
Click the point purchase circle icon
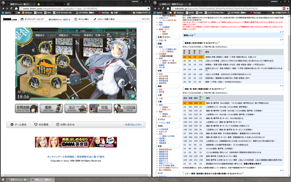(76, 19)
